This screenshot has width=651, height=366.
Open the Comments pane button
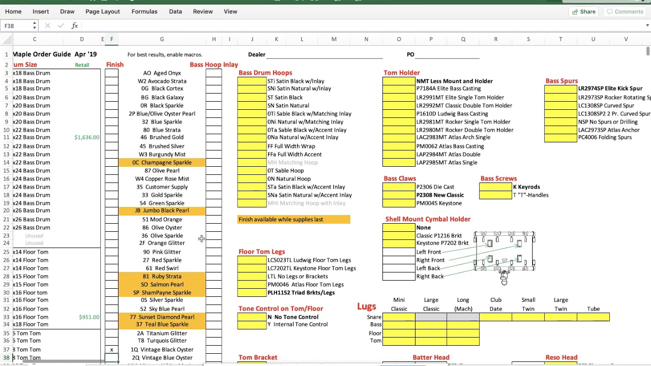625,12
